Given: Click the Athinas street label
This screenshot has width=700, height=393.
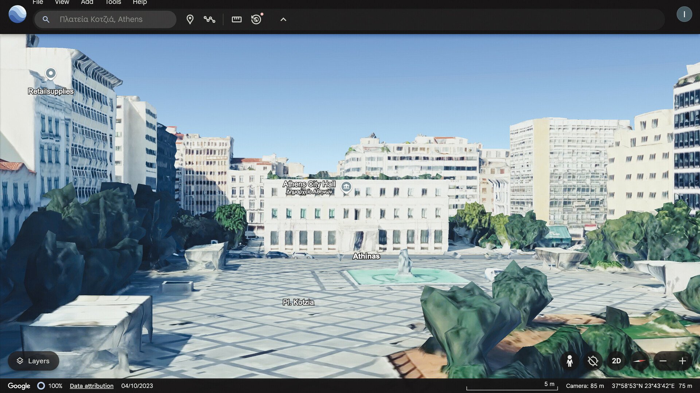Looking at the screenshot, I should [366, 256].
